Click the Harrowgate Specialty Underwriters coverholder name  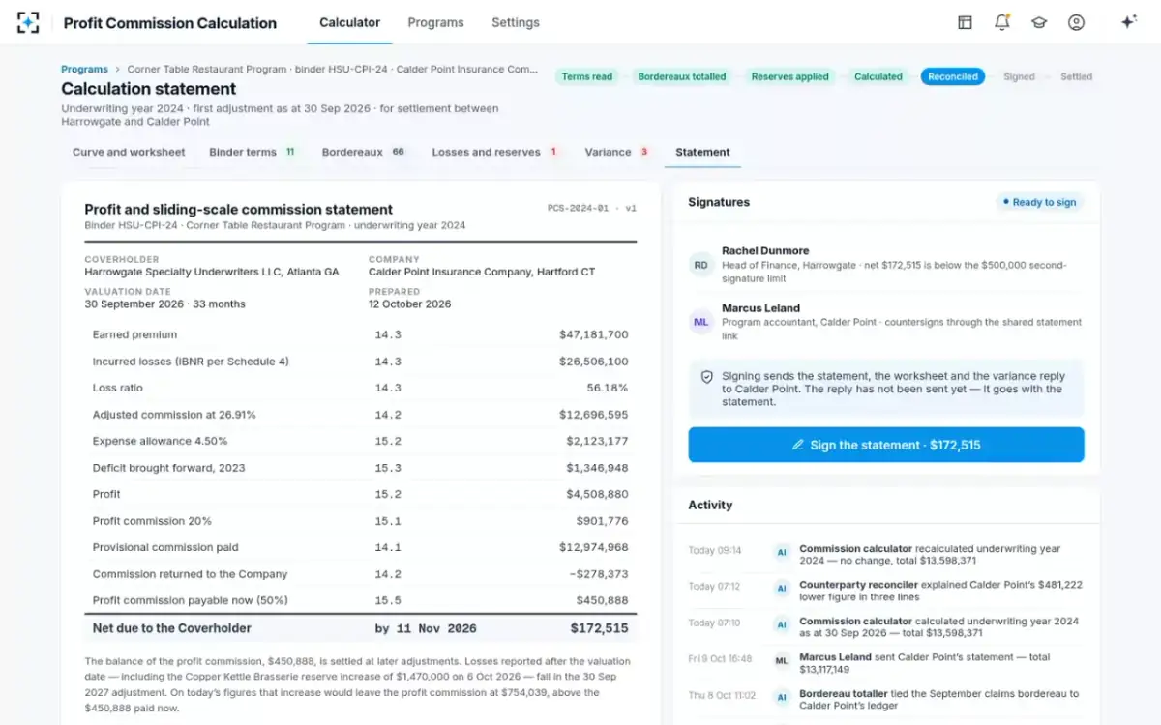pos(212,272)
